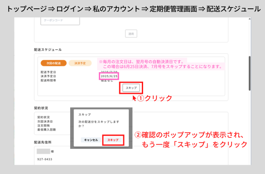Click the クーポンコード input field

[60, 21]
